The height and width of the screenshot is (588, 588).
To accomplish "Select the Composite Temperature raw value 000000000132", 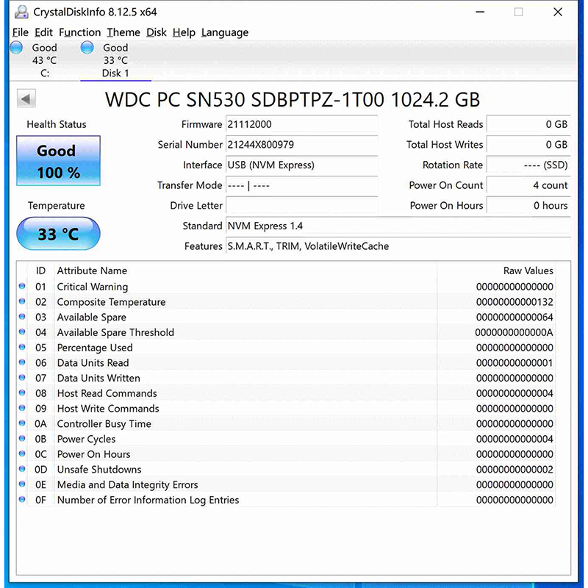I will click(x=514, y=302).
